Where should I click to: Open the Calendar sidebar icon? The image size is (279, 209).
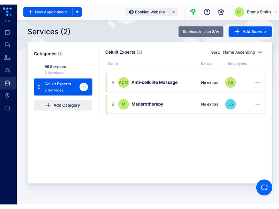pos(7,32)
